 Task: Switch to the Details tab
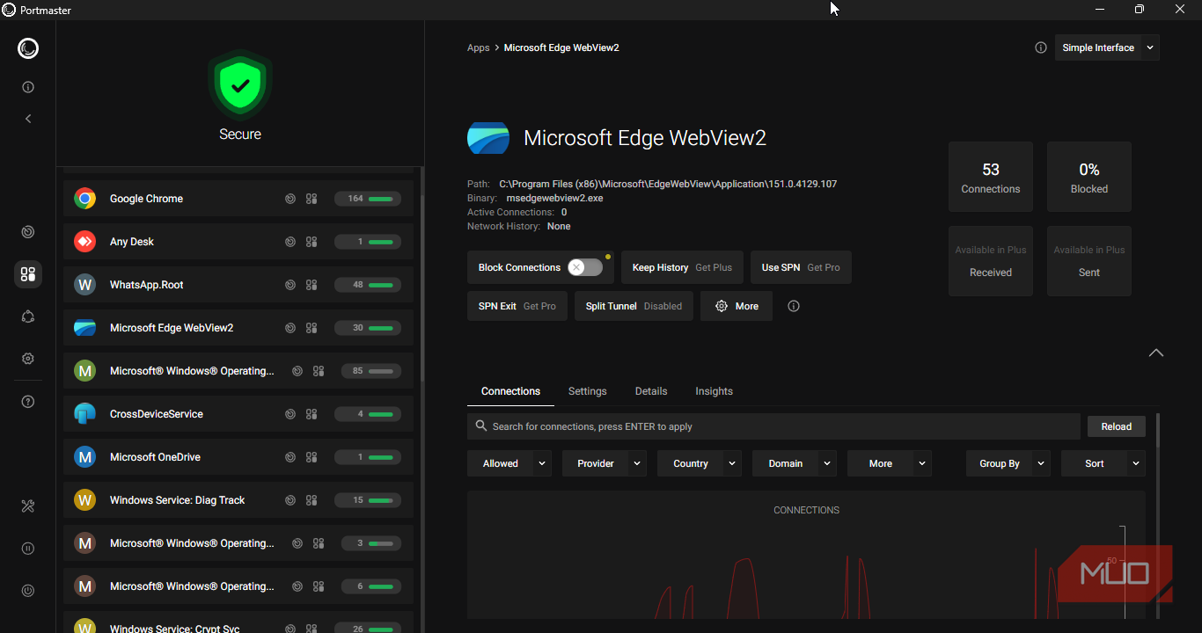(x=651, y=391)
